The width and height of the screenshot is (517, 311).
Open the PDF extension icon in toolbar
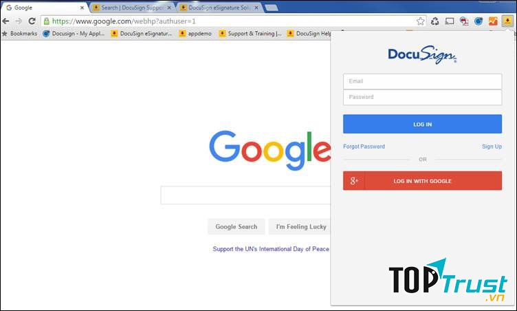(x=464, y=21)
